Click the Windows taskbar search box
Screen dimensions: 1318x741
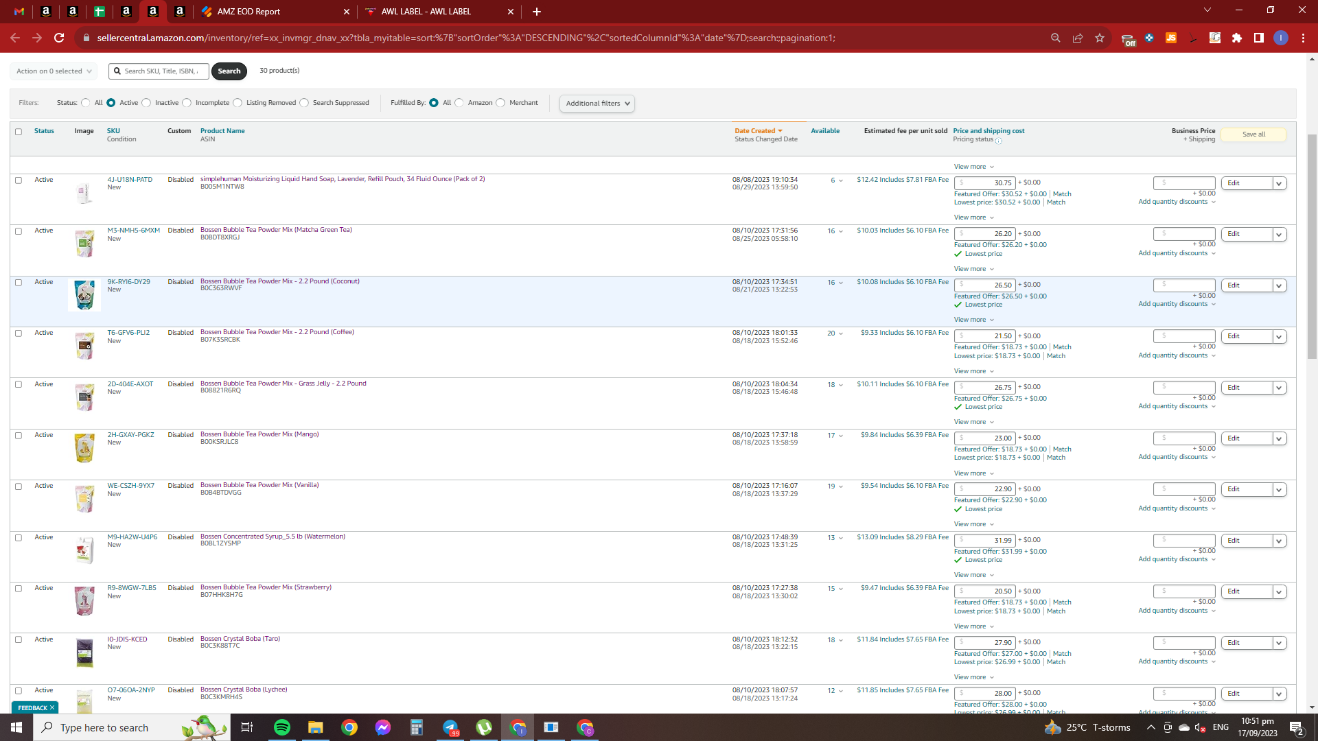[x=130, y=727]
